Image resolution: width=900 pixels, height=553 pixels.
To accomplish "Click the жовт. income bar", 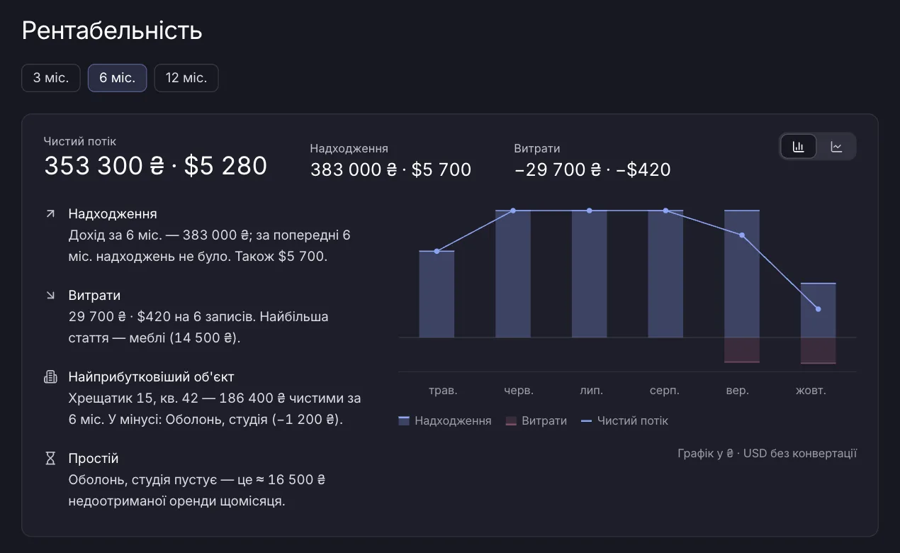I will click(819, 311).
